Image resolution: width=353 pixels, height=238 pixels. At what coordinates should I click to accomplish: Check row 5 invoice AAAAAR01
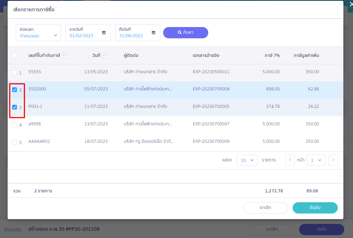tap(15, 142)
